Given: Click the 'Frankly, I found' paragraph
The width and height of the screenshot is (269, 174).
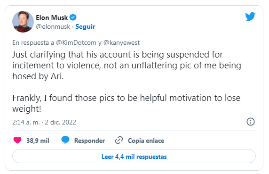Looking at the screenshot, I should 126,103.
